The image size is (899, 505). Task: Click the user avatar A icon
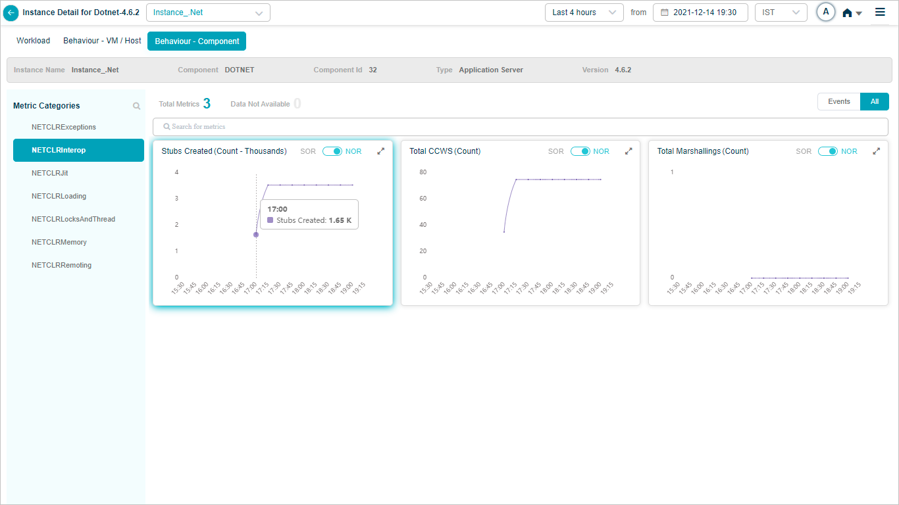tap(825, 12)
